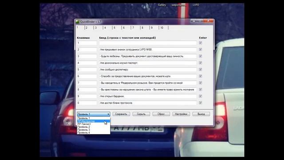This screenshot has height=160, width=284.
Task: Click the 'сообщил диспетчеру' bind field
Action: (148, 70)
